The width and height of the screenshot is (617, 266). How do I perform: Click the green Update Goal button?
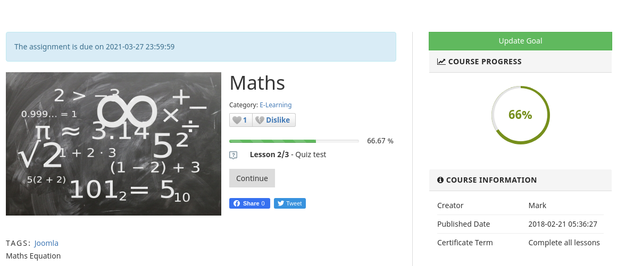point(520,41)
